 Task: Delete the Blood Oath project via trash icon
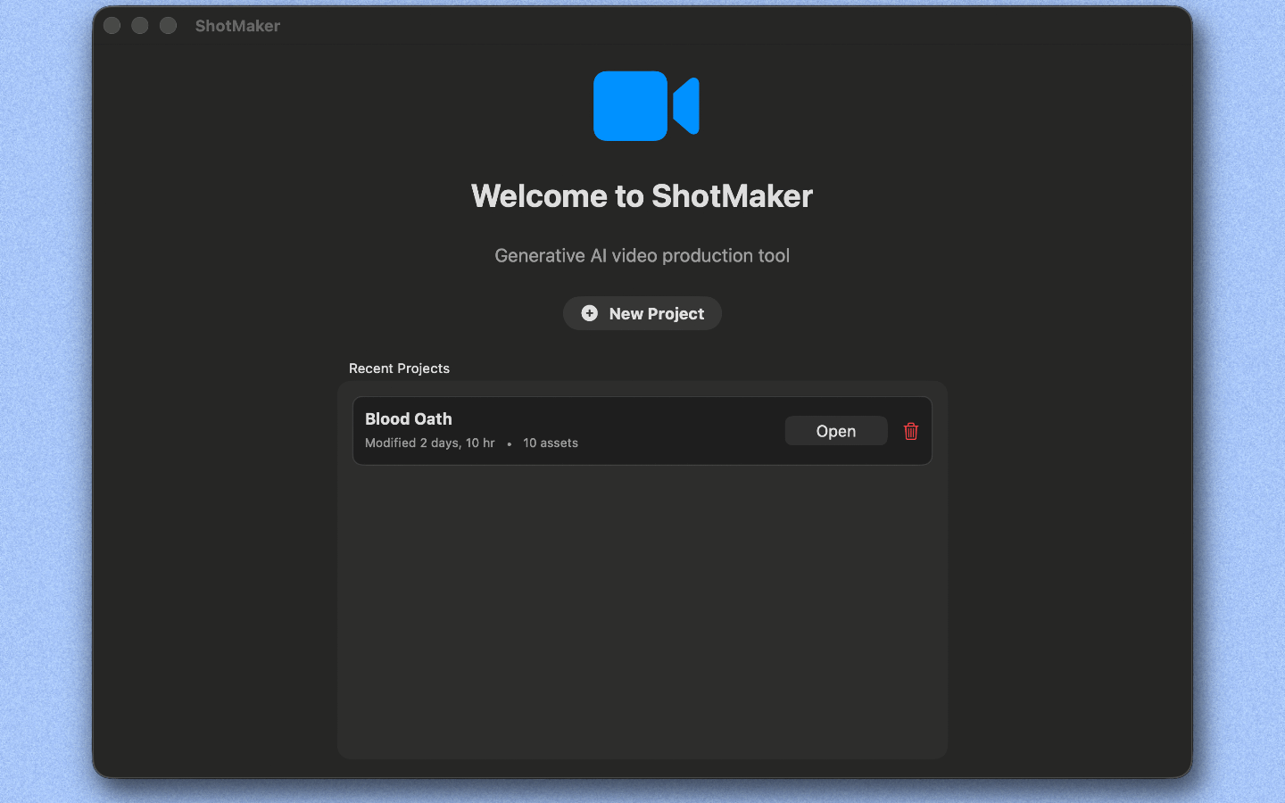click(910, 431)
